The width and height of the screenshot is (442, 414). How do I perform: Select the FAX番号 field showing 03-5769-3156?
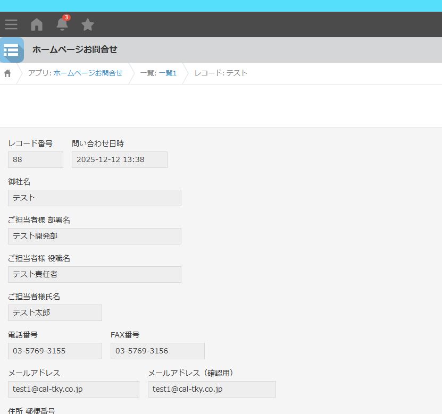click(x=157, y=351)
